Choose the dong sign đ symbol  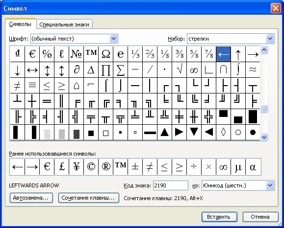(17, 54)
